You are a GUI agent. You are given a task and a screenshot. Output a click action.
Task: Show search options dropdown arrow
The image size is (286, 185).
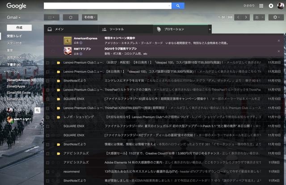point(169,6)
